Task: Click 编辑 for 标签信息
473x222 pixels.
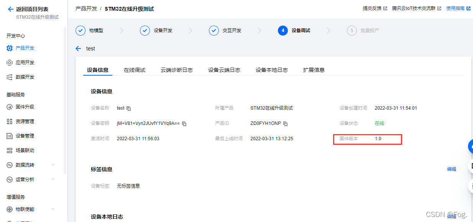Action: (x=452, y=169)
